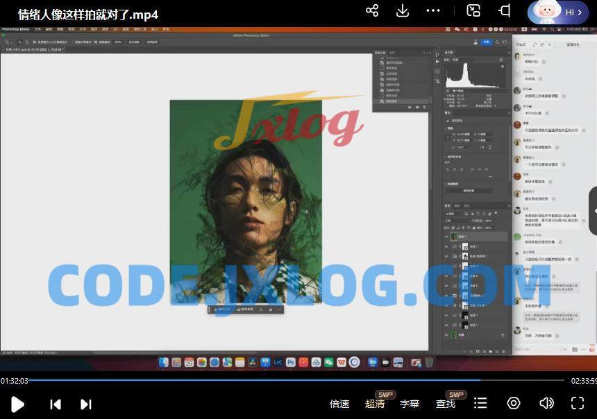Click the video progress bar
Screen dimensions: 597x419
[278, 380]
